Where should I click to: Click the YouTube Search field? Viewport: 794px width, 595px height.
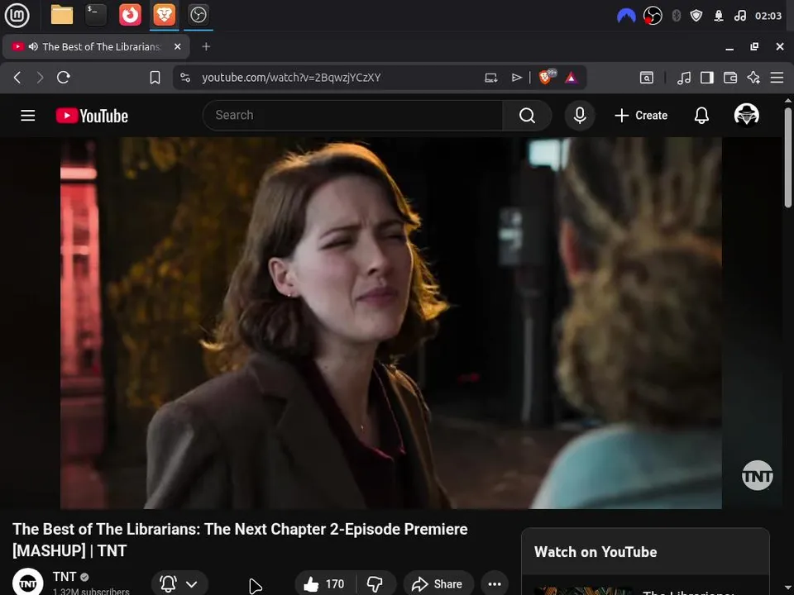coord(353,116)
